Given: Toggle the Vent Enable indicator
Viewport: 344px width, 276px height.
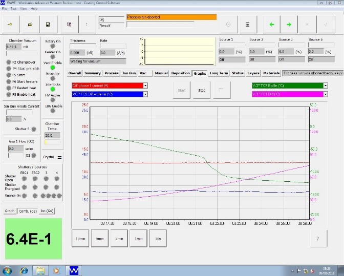Looking at the screenshot, I should [53, 68].
